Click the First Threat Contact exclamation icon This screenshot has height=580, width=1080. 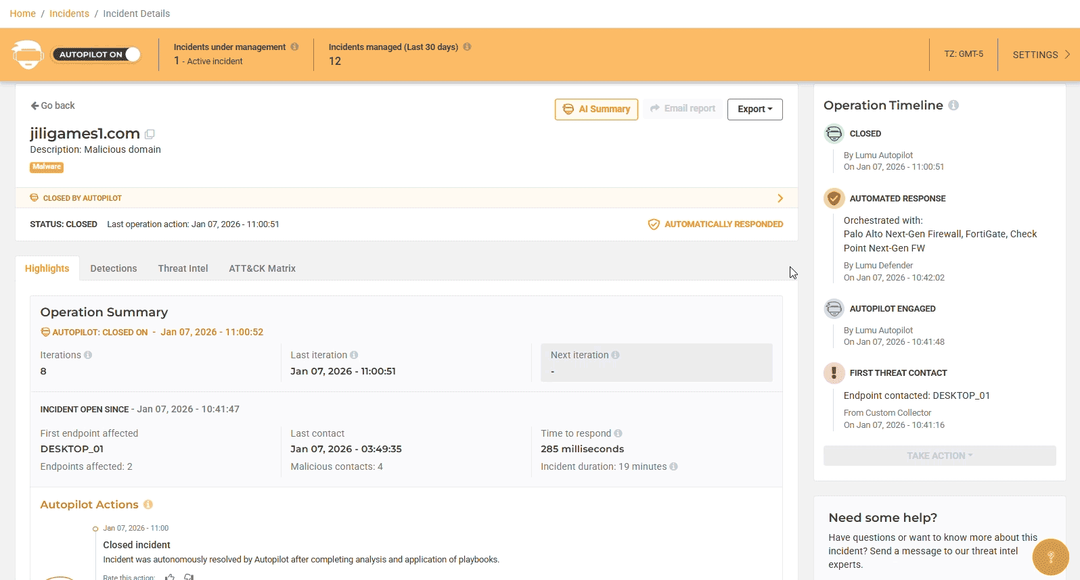pyautogui.click(x=834, y=372)
